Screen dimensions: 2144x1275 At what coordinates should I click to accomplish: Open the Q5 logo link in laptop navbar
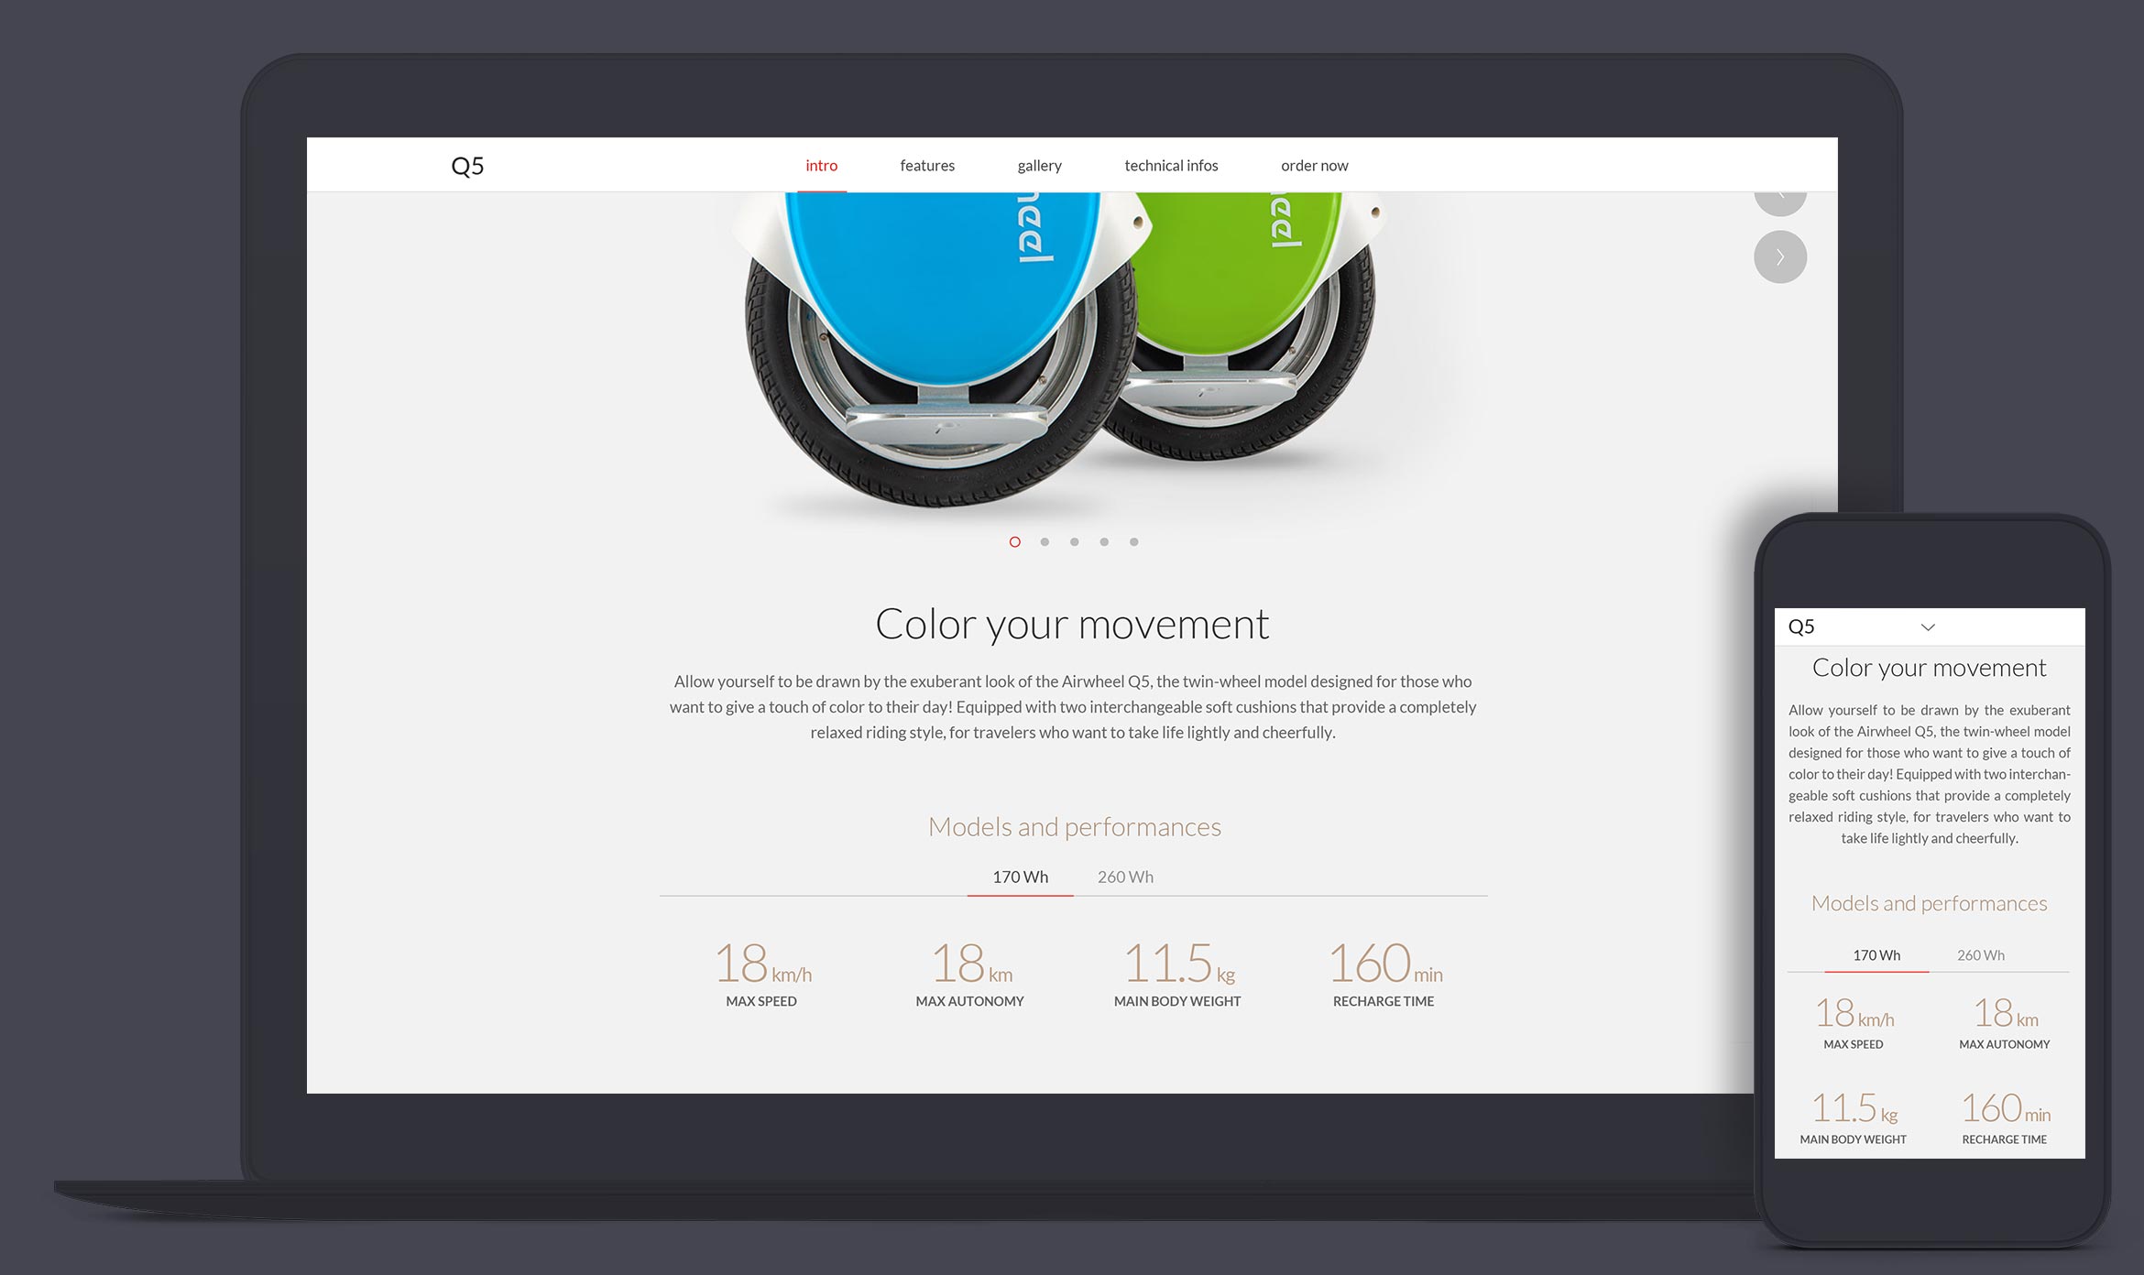pyautogui.click(x=467, y=166)
